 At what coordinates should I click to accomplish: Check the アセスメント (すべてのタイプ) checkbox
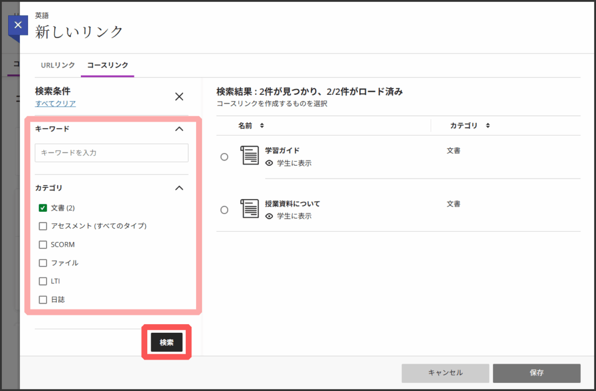[x=42, y=226]
